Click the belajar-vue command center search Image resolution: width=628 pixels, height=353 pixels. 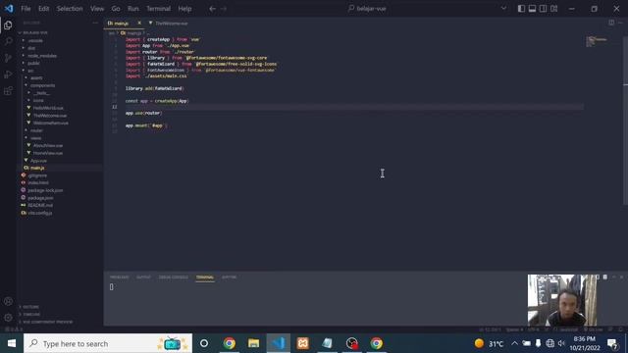point(367,9)
